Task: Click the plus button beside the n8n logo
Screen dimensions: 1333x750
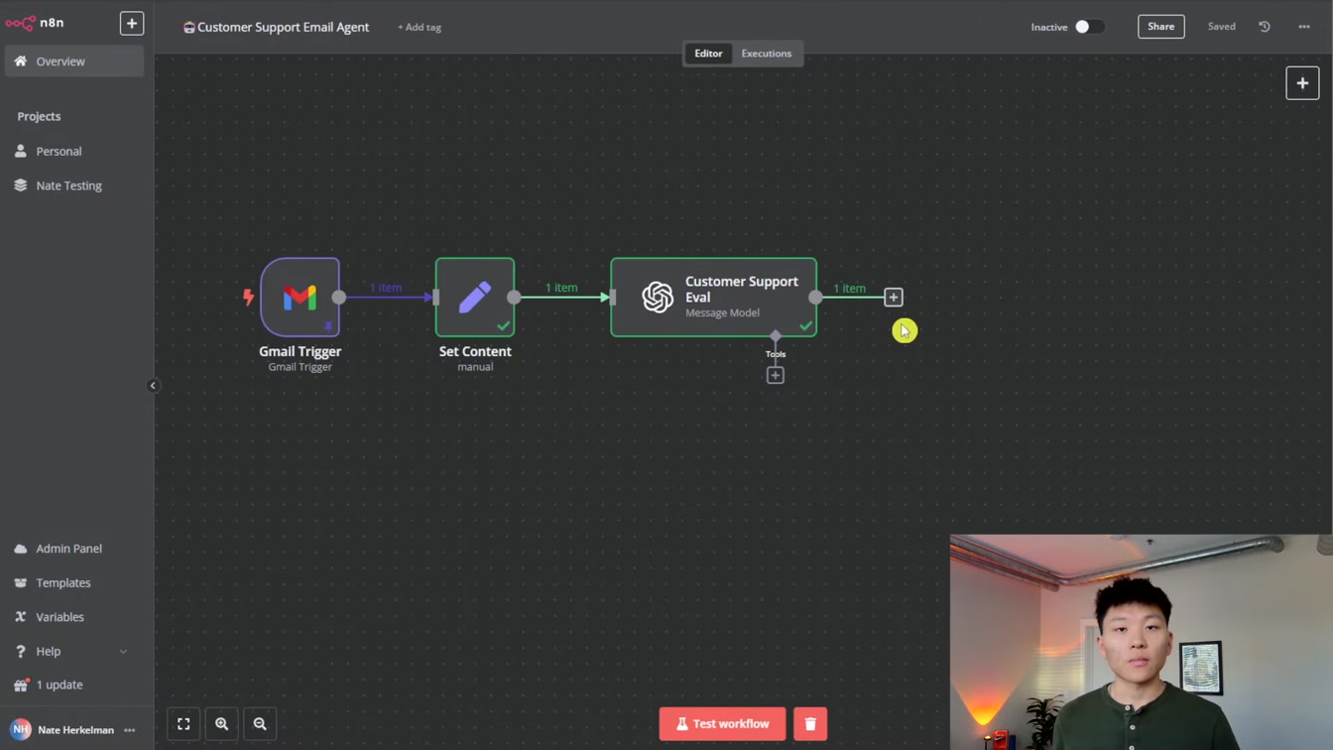Action: pyautogui.click(x=132, y=23)
